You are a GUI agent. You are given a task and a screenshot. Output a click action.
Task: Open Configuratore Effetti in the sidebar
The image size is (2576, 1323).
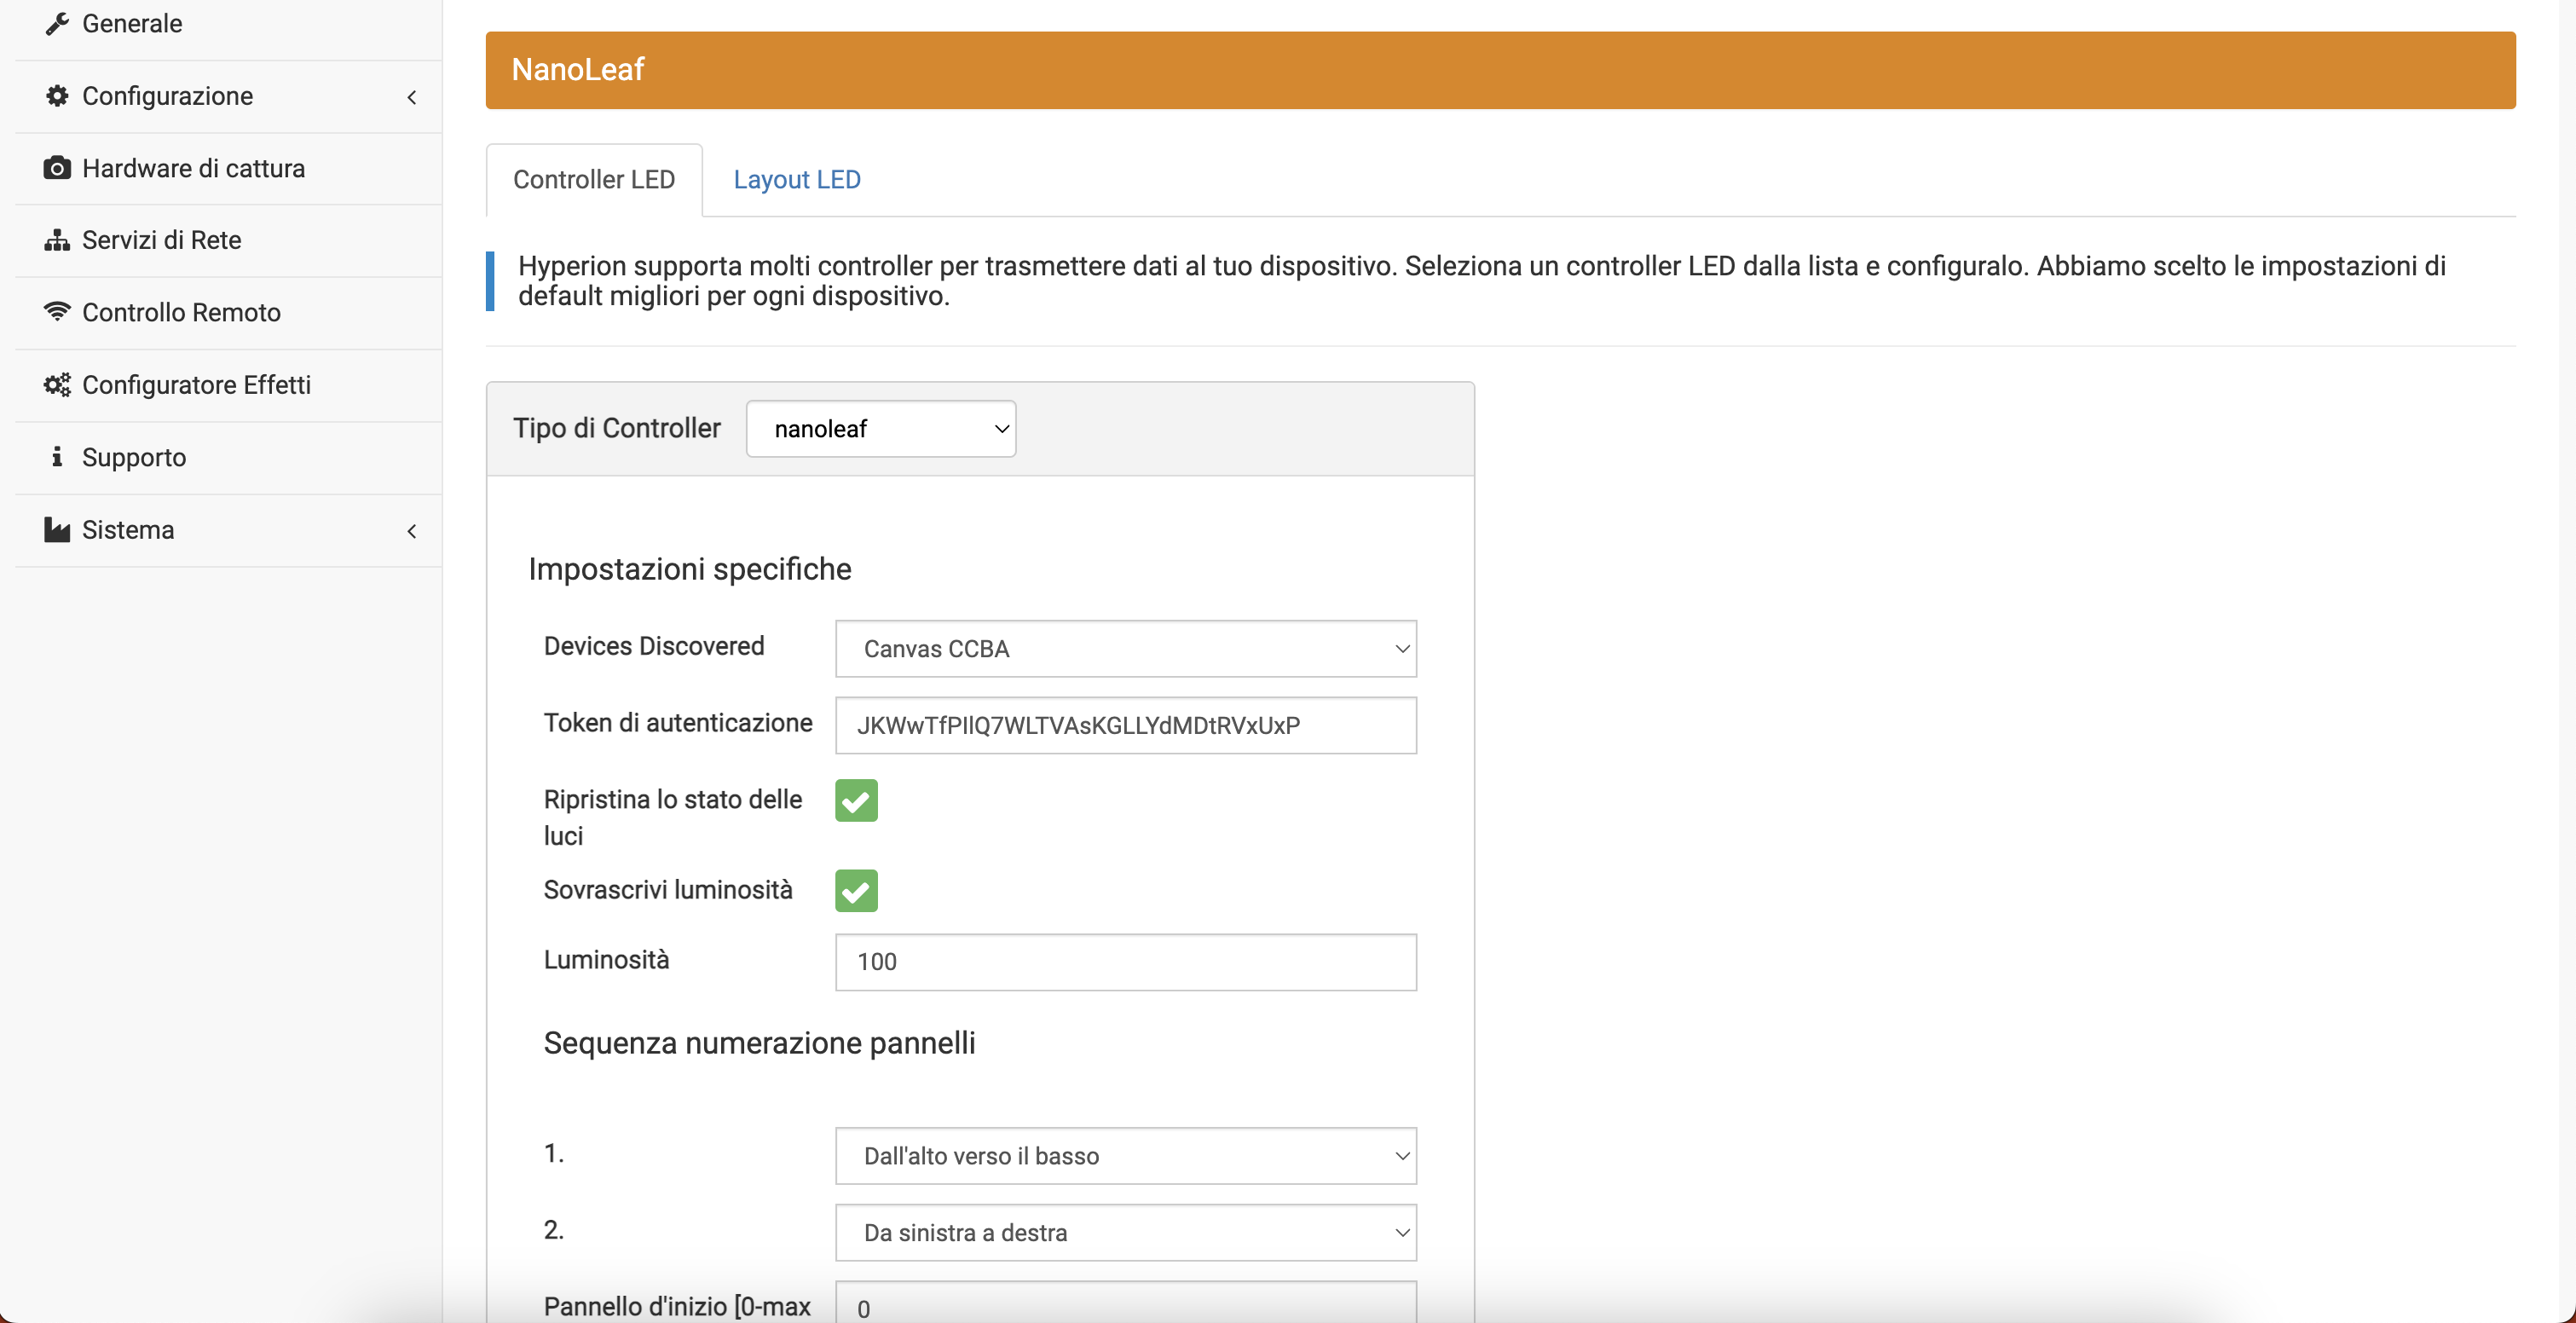pyautogui.click(x=229, y=385)
